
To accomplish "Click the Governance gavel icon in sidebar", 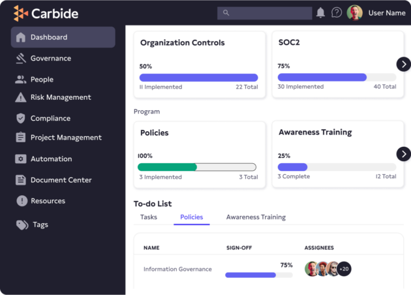I will (21, 59).
